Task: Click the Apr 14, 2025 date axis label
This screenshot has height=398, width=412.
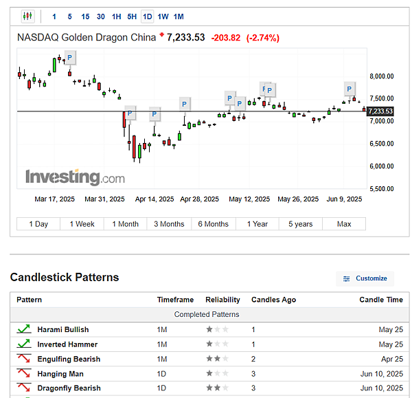Action: point(154,199)
